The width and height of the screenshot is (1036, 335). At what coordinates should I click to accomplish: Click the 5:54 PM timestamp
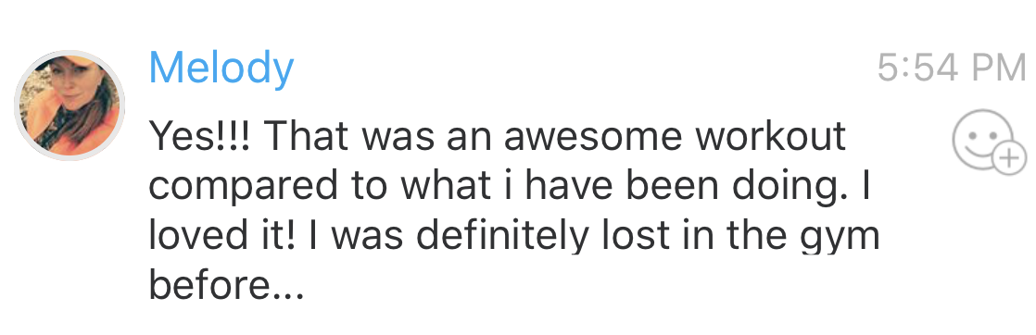(952, 68)
